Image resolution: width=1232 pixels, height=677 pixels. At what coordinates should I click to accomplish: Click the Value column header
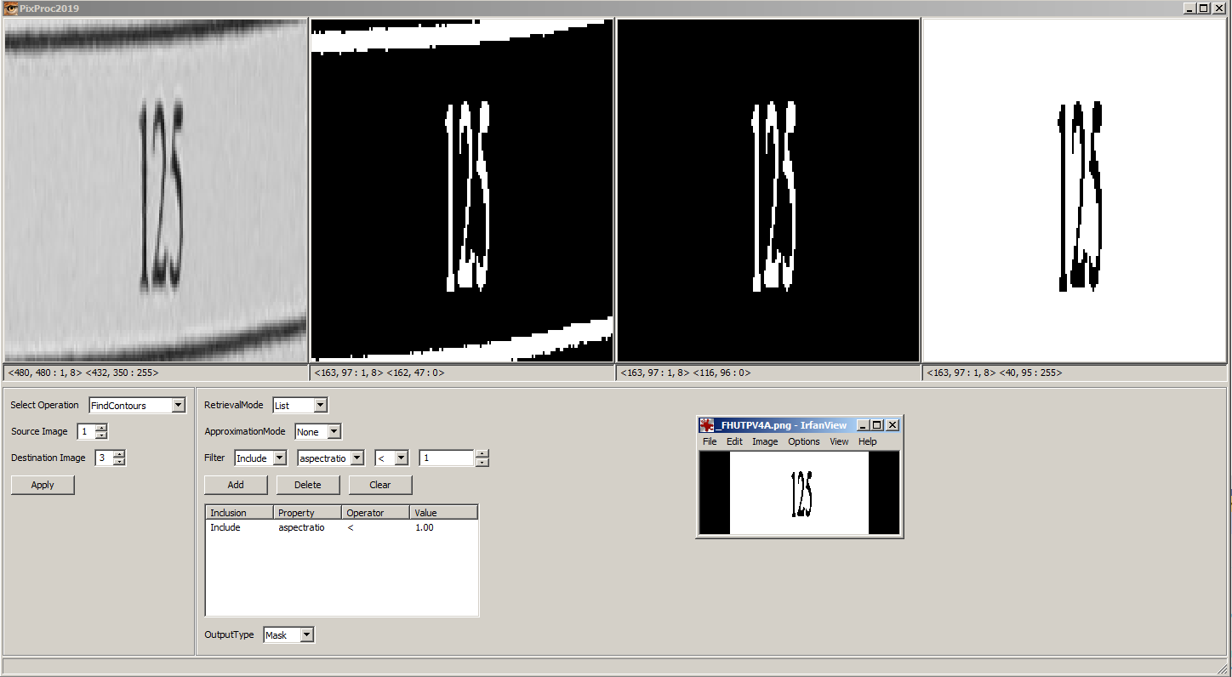pyautogui.click(x=443, y=513)
